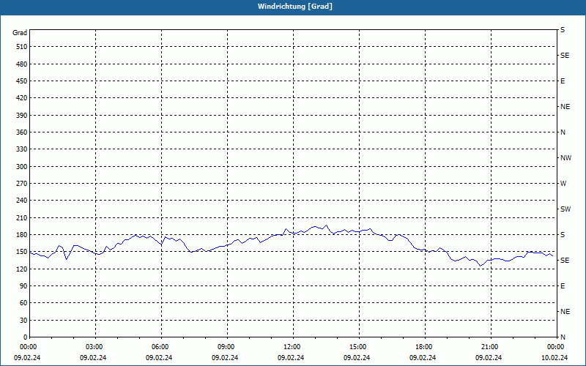Select the 360 value on the left axis
Screen dimensions: 586x366
click(22, 132)
